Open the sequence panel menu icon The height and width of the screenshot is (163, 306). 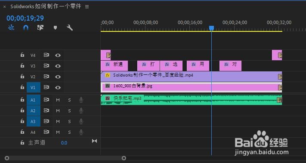point(87,6)
